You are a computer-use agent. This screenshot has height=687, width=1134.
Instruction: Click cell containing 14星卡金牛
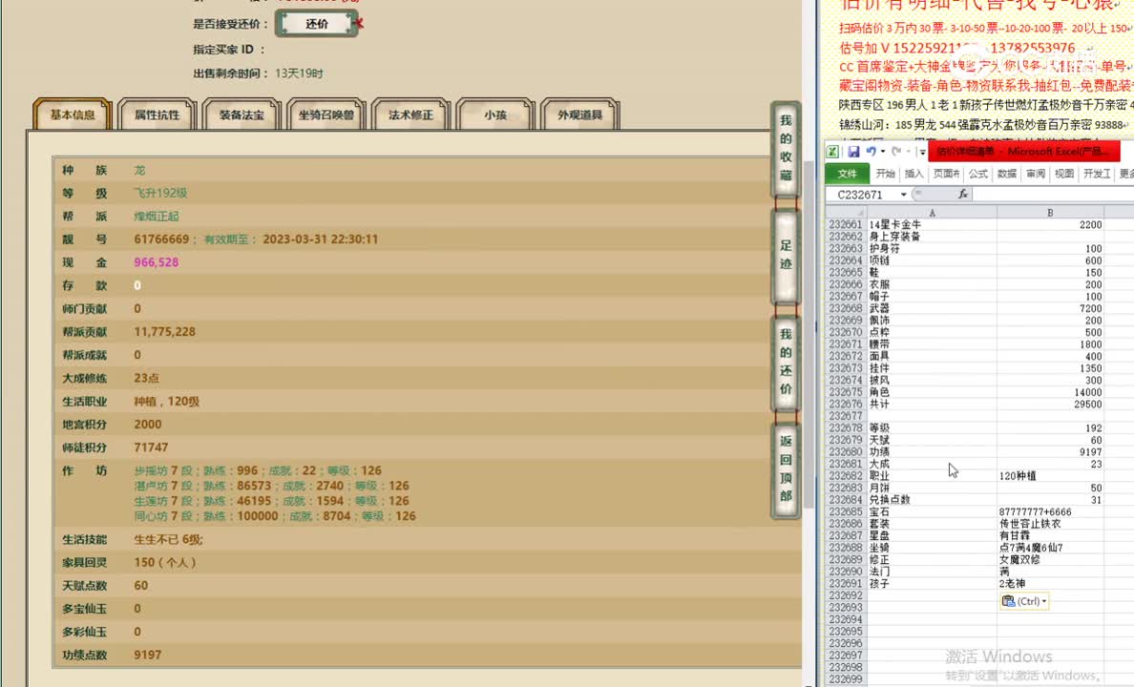[933, 225]
